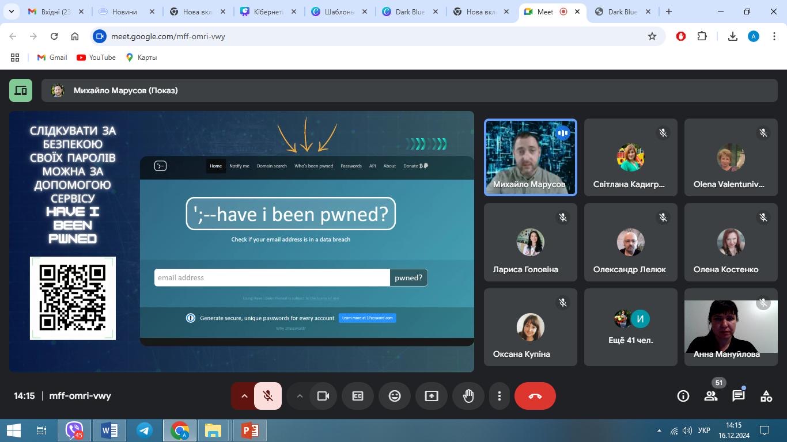Open the tab search dropdown arrow
Screen dimensions: 787x442
coord(11,12)
